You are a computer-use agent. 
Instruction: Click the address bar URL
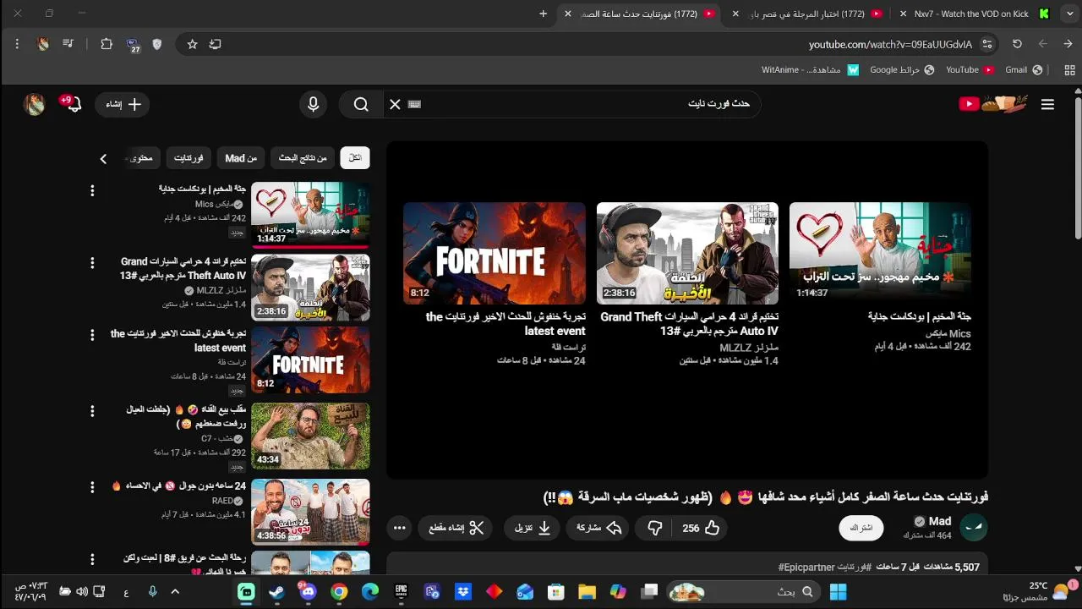(890, 44)
